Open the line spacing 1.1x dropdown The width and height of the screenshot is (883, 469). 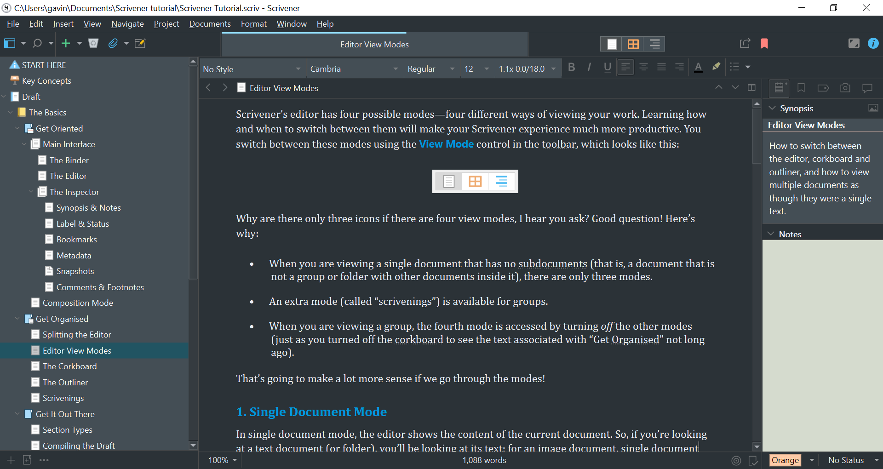point(528,69)
